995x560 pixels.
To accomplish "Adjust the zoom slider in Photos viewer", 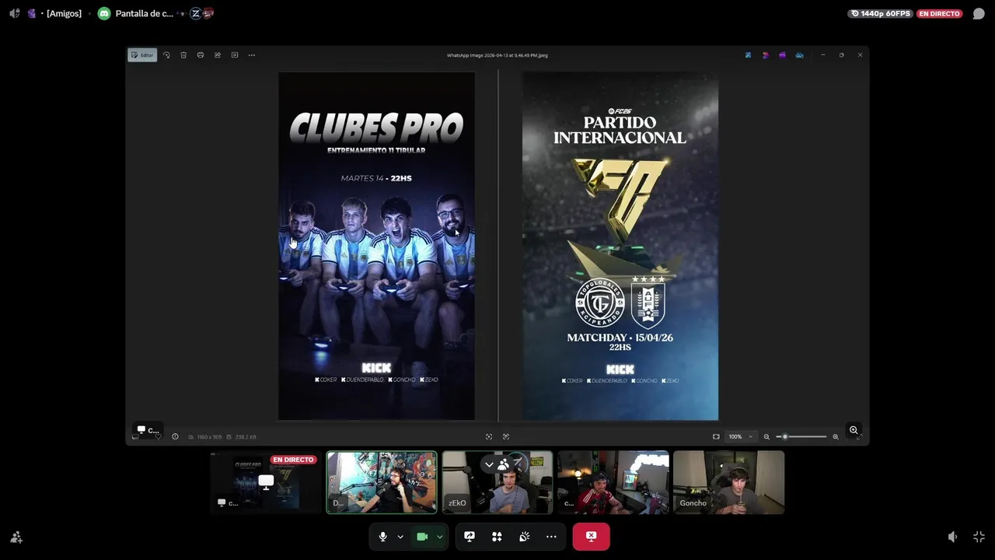I will pyautogui.click(x=803, y=436).
